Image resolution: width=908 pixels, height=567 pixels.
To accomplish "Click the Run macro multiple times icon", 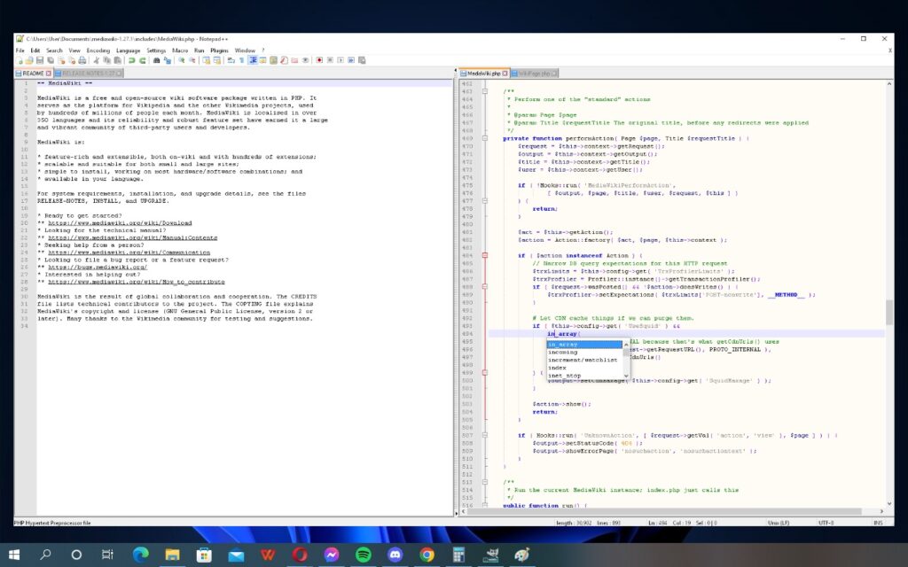I will [x=351, y=60].
